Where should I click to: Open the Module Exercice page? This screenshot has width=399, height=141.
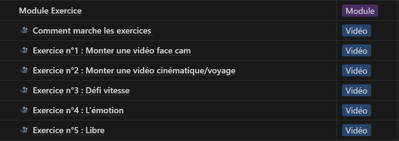click(50, 11)
